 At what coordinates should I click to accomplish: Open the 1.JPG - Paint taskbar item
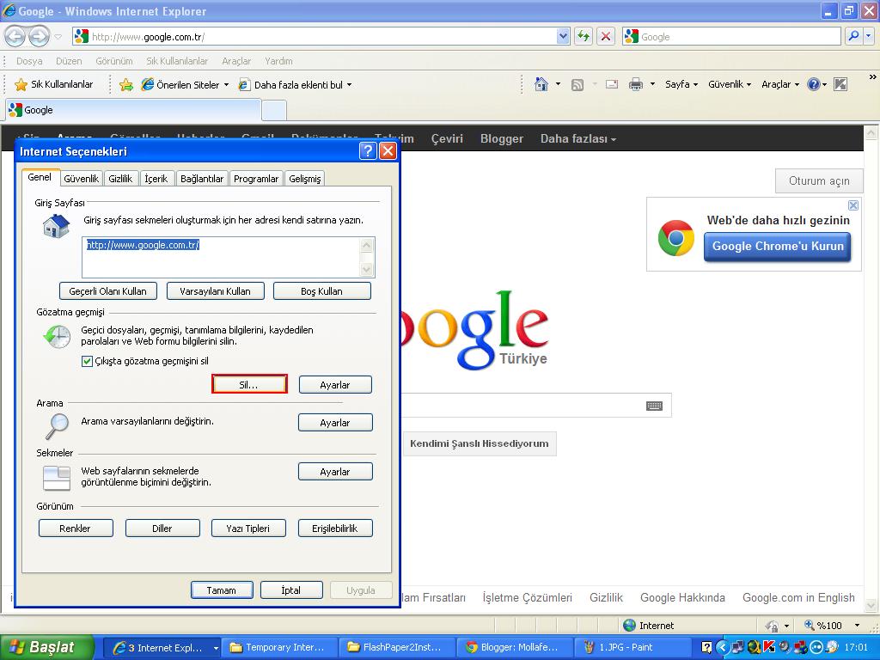click(633, 647)
